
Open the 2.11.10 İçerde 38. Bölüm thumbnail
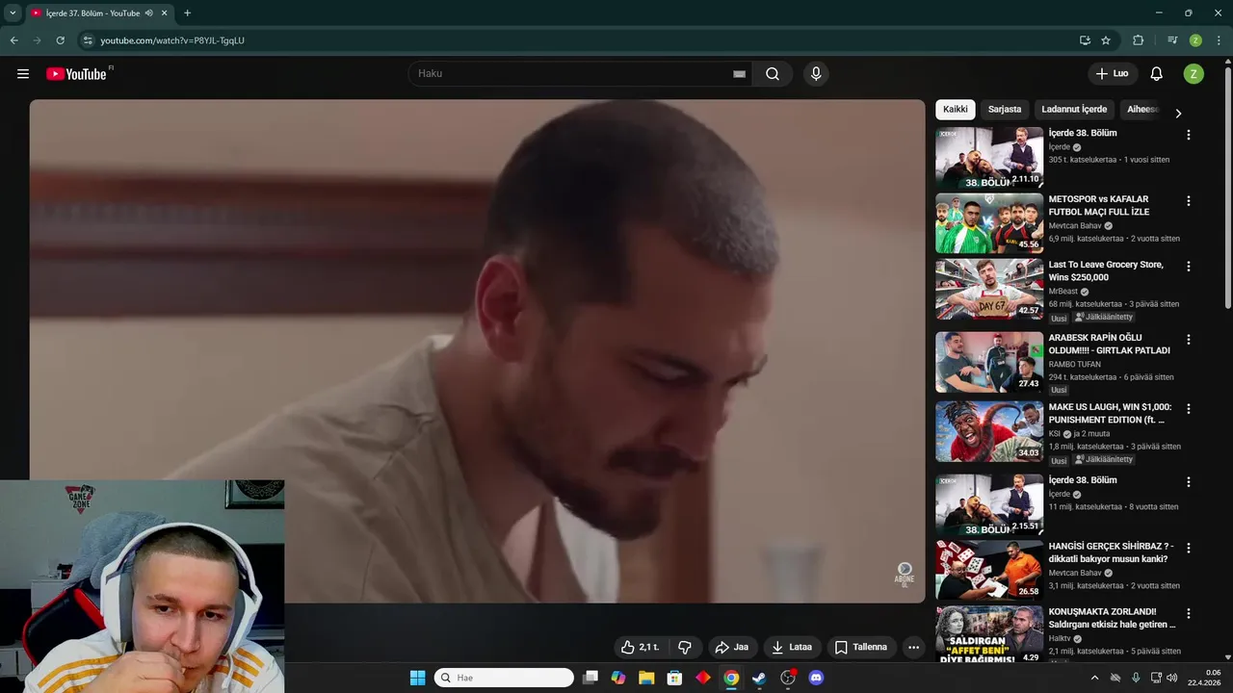pos(989,158)
